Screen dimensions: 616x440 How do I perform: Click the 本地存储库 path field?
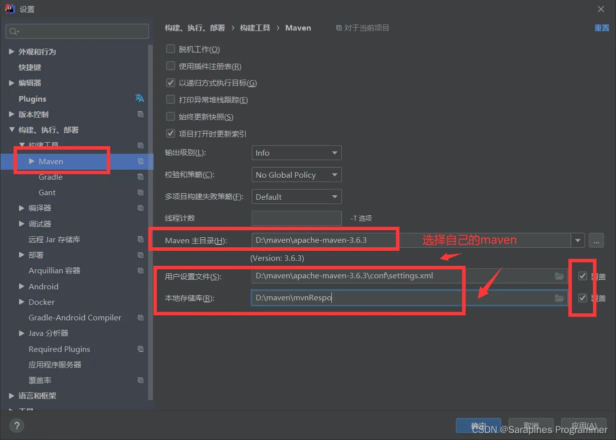[409, 298]
